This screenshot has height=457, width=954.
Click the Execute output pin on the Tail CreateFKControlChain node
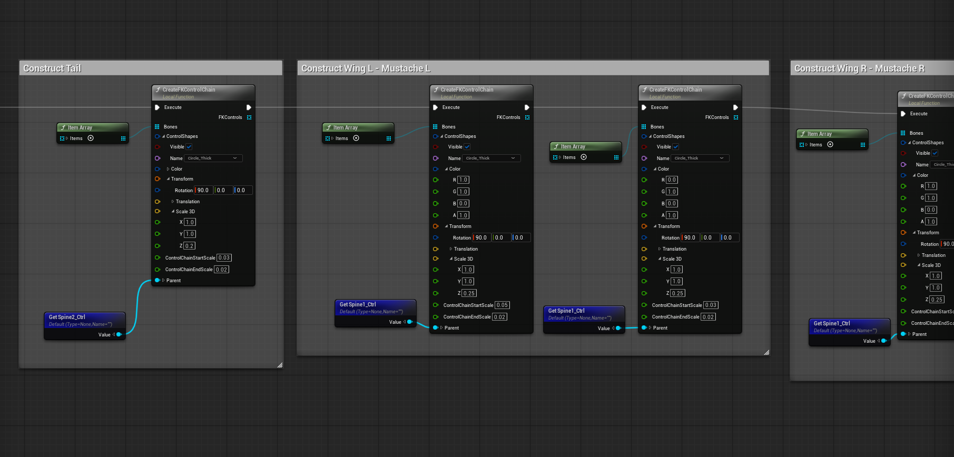[249, 107]
